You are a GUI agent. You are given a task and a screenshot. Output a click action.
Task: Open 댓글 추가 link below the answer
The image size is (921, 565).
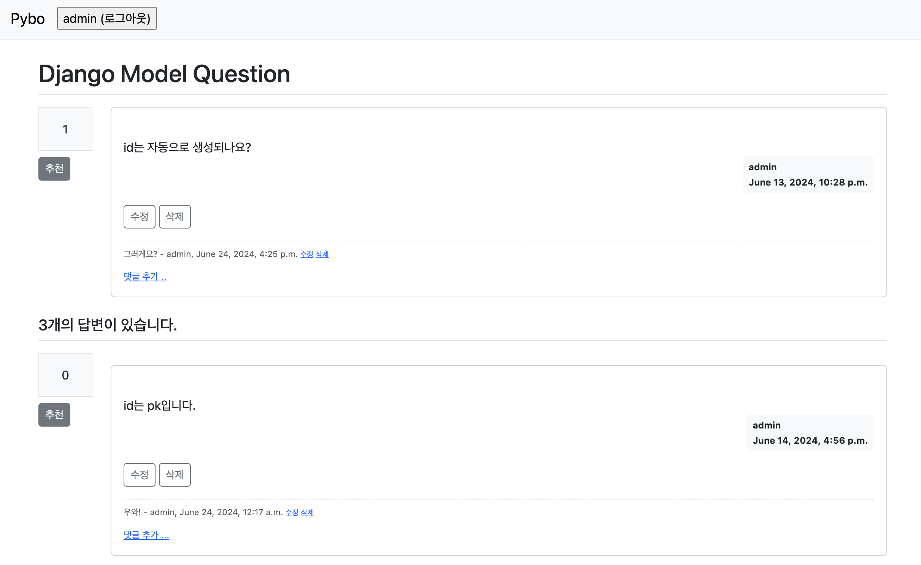tap(146, 535)
